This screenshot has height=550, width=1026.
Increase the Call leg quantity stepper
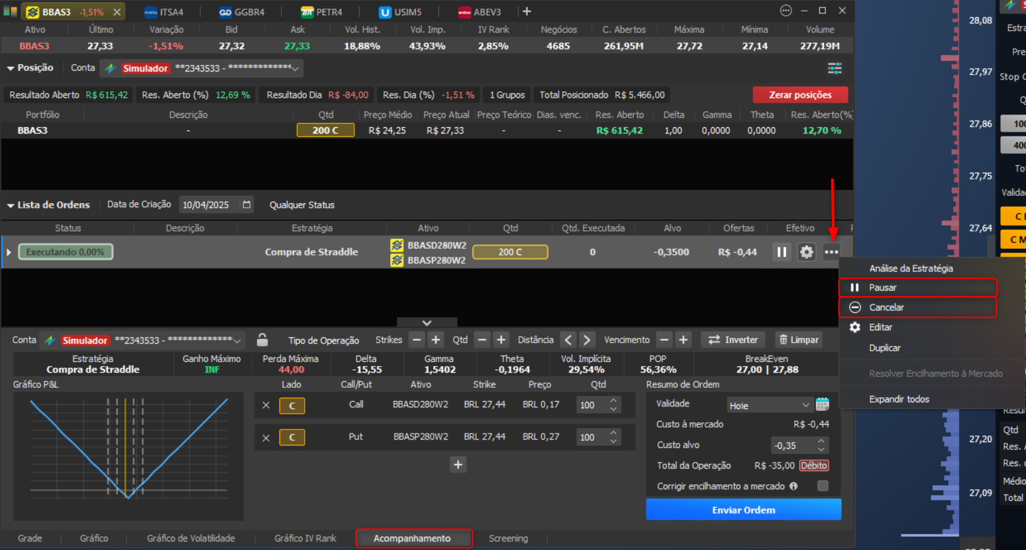pos(613,400)
